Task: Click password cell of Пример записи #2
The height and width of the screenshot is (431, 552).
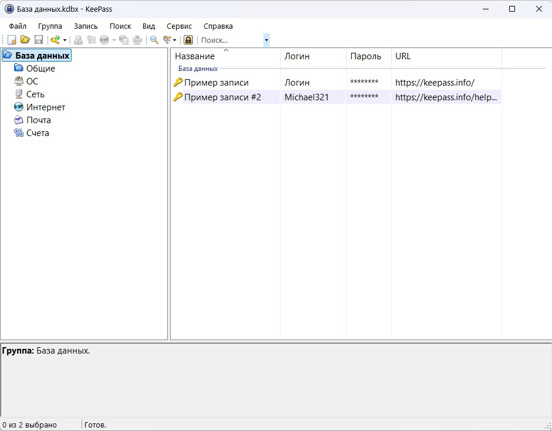Action: click(x=364, y=97)
